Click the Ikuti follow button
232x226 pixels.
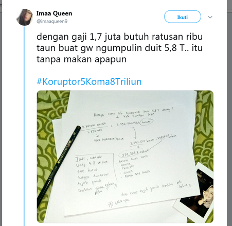pos(183,16)
